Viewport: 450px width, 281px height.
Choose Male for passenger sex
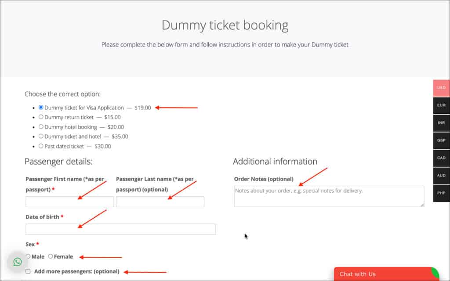[x=28, y=256]
